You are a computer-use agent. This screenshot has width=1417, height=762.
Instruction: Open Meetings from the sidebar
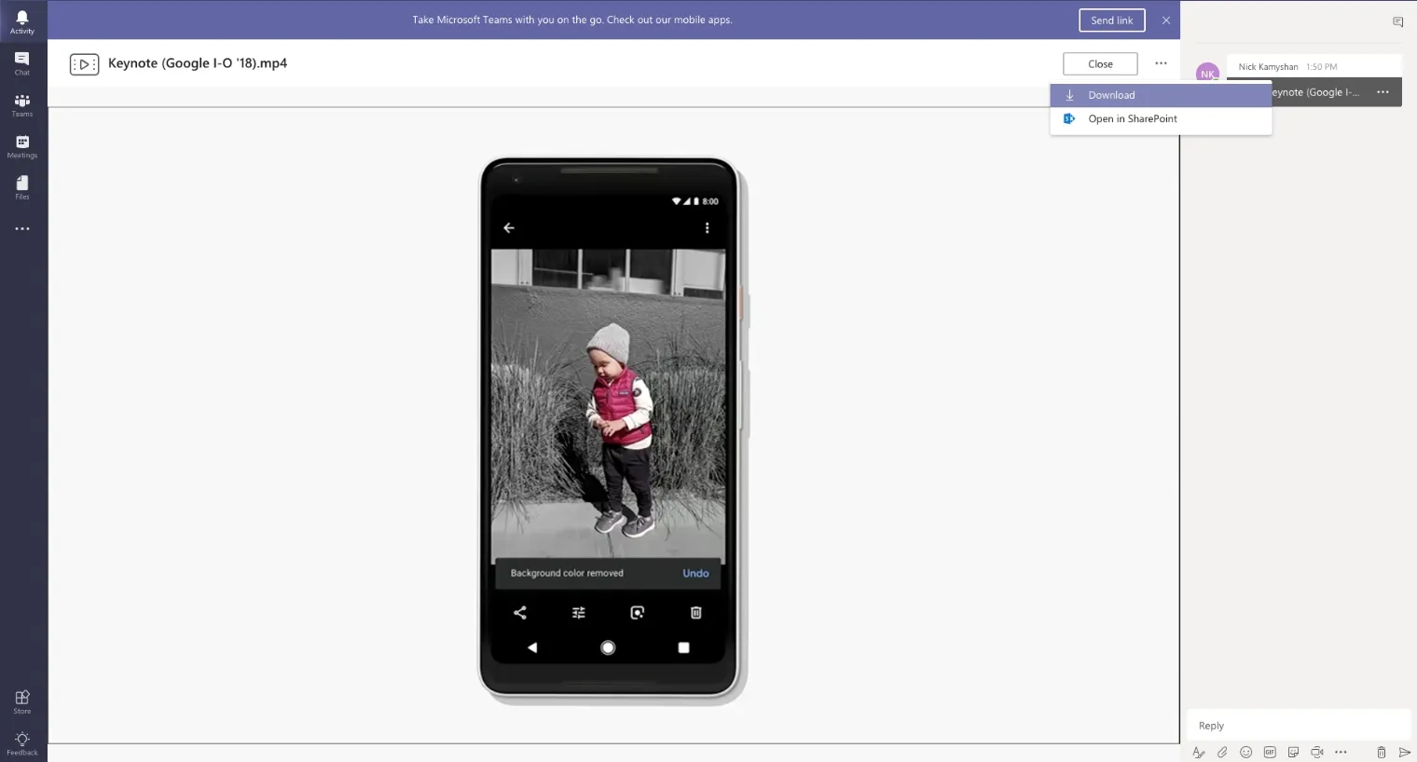(21, 146)
